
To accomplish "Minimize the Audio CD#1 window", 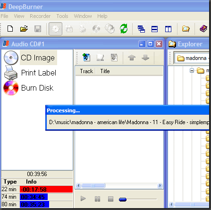I will pyautogui.click(x=142, y=44).
